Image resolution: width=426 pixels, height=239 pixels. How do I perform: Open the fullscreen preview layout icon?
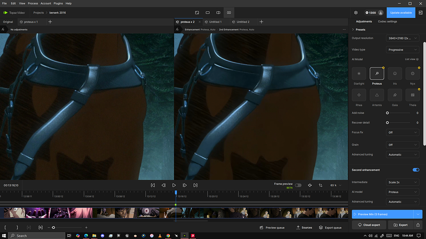197,12
